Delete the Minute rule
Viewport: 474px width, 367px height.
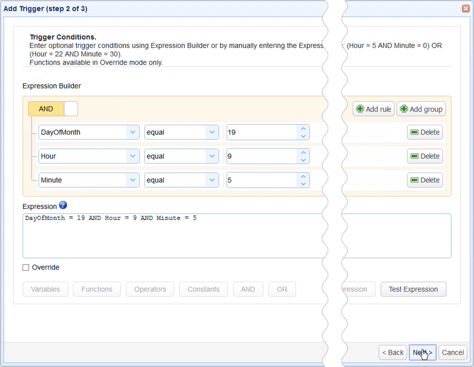425,180
